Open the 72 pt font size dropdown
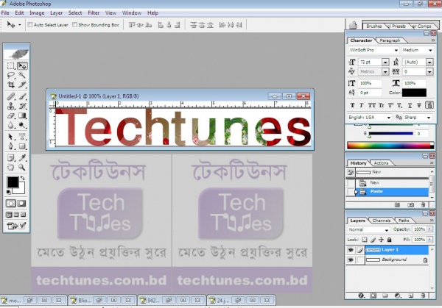Image resolution: width=442 pixels, height=308 pixels. tap(385, 62)
